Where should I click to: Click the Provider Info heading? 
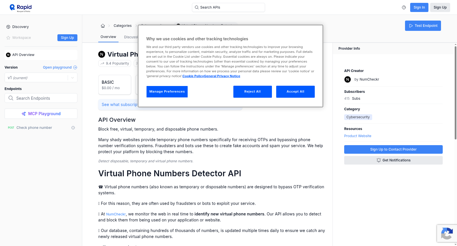349,49
